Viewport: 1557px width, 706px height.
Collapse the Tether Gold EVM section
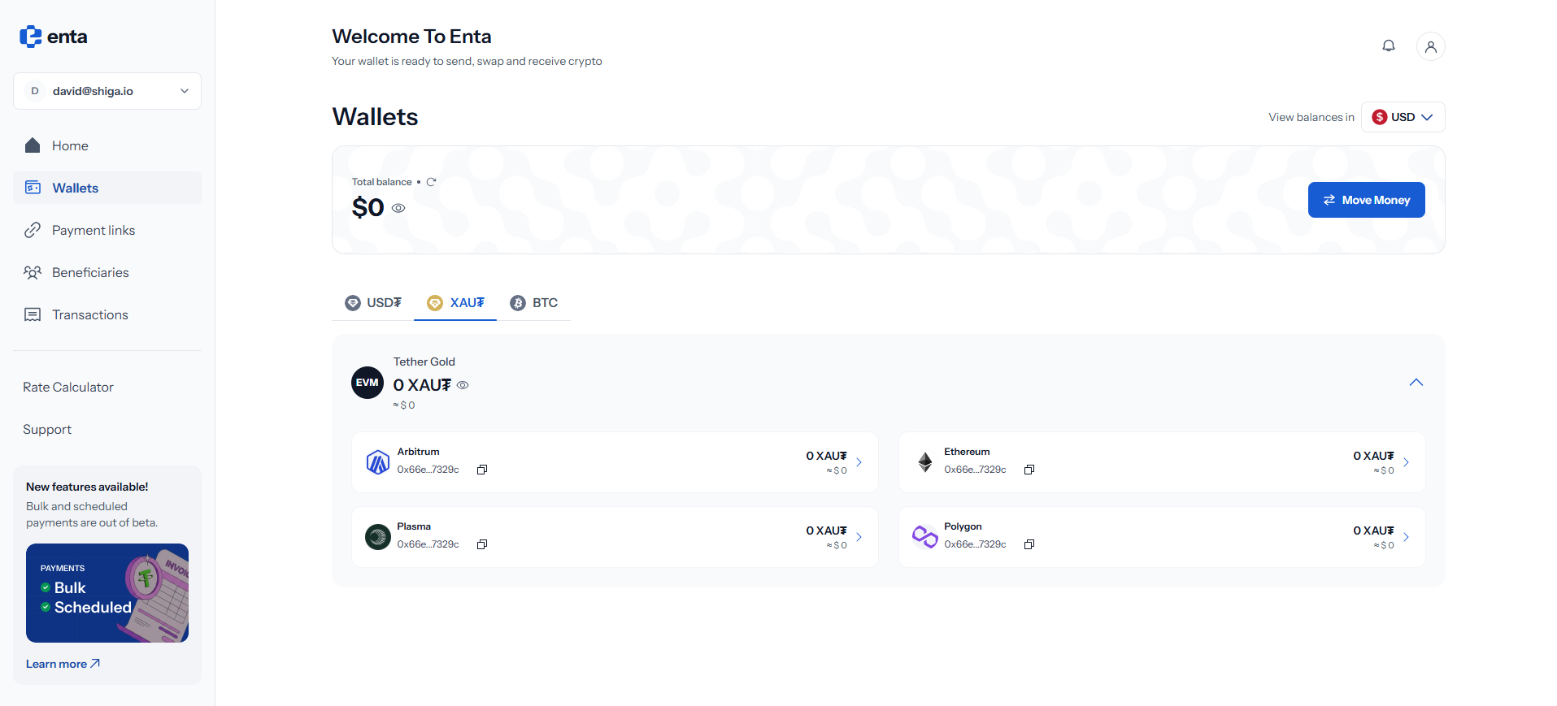tap(1416, 383)
